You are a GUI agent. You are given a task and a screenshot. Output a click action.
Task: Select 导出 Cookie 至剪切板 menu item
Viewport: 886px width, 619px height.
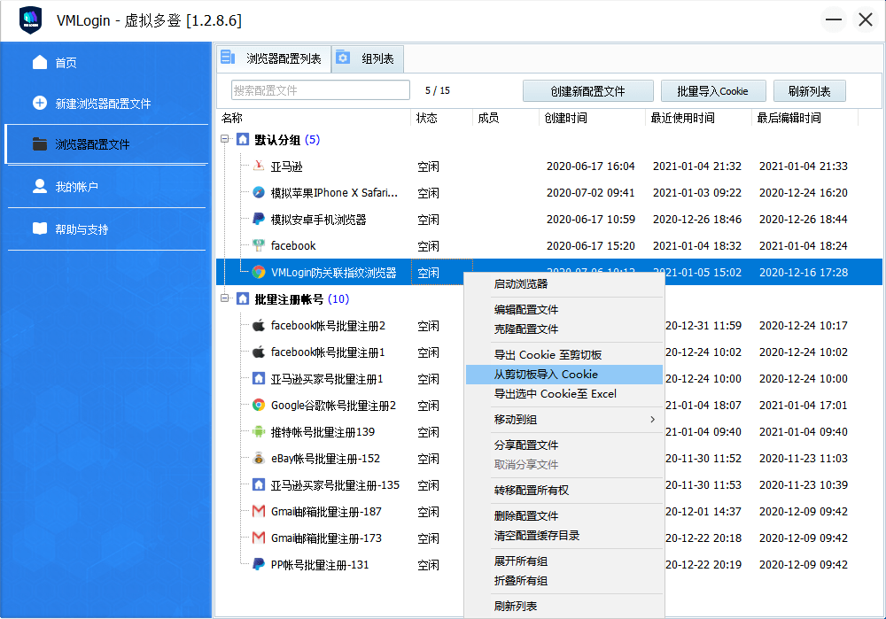563,355
